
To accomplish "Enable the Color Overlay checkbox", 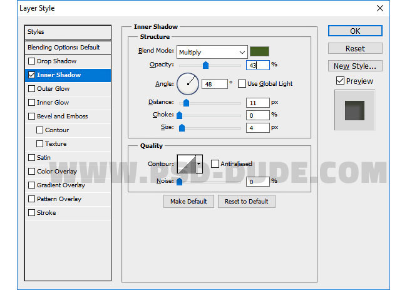I will 31,172.
